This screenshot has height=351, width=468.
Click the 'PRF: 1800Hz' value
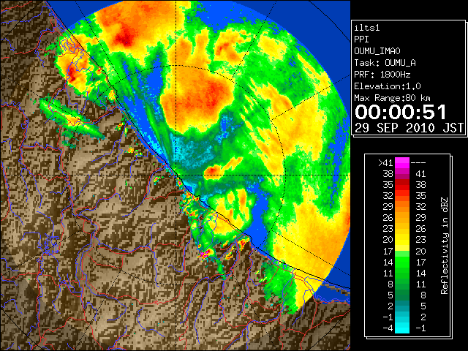[x=382, y=75]
